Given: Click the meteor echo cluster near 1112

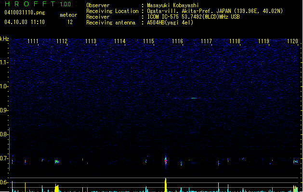Looking at the screenshot, I should tap(57, 162).
